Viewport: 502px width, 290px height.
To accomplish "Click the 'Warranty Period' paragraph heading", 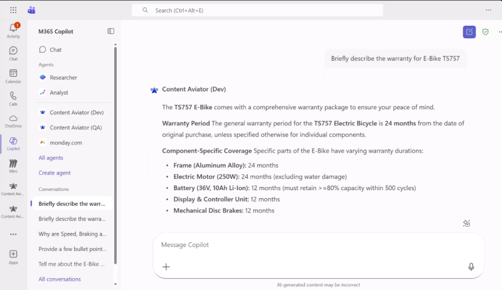I will coord(186,124).
